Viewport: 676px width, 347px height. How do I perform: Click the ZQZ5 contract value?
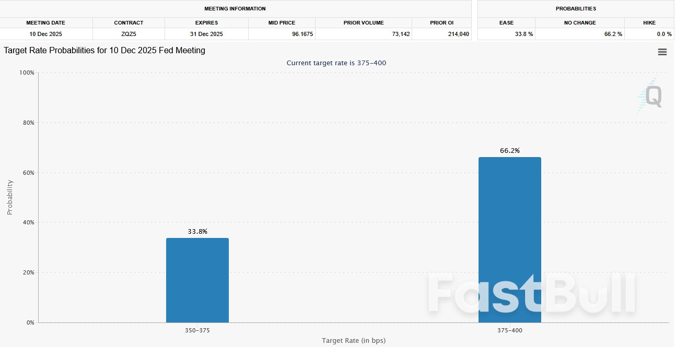[129, 33]
